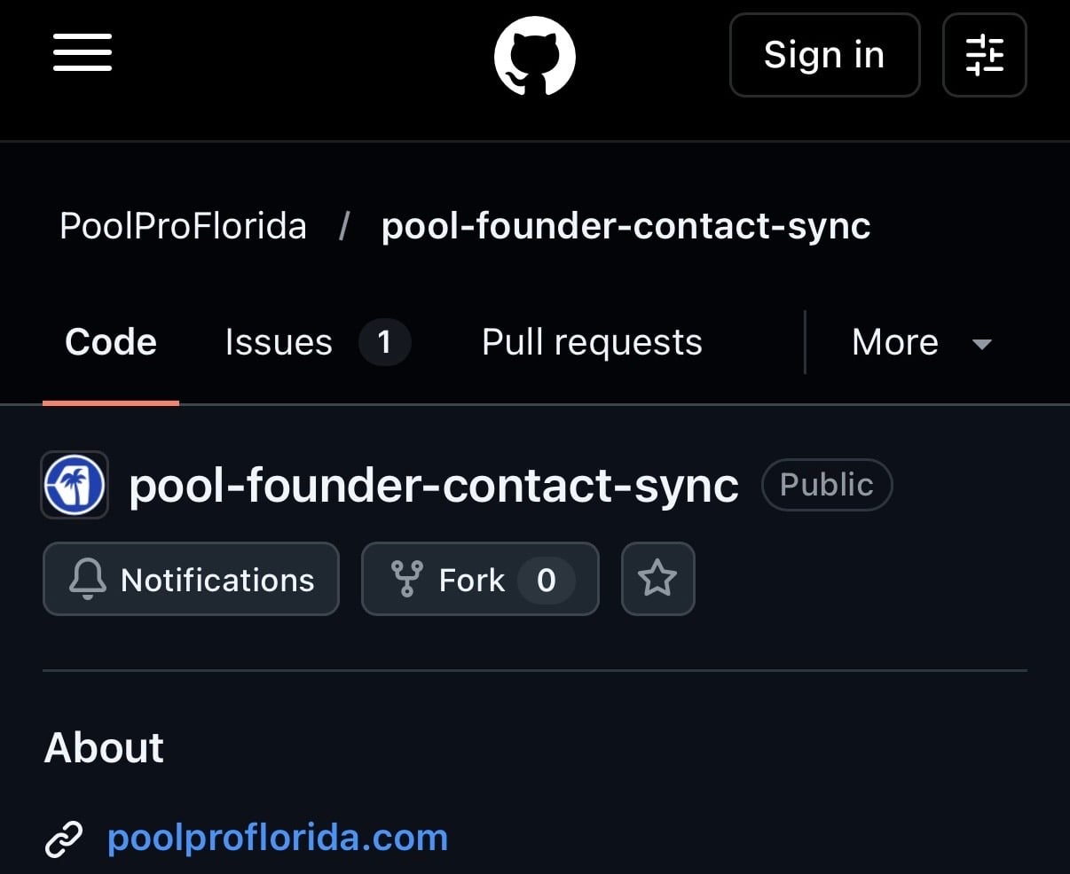Click the pool-founder-contact-sync repository title heading
The image size is (1070, 874).
click(x=434, y=485)
